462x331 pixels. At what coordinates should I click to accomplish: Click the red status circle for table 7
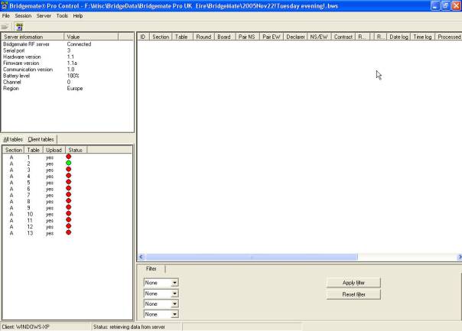(x=69, y=195)
